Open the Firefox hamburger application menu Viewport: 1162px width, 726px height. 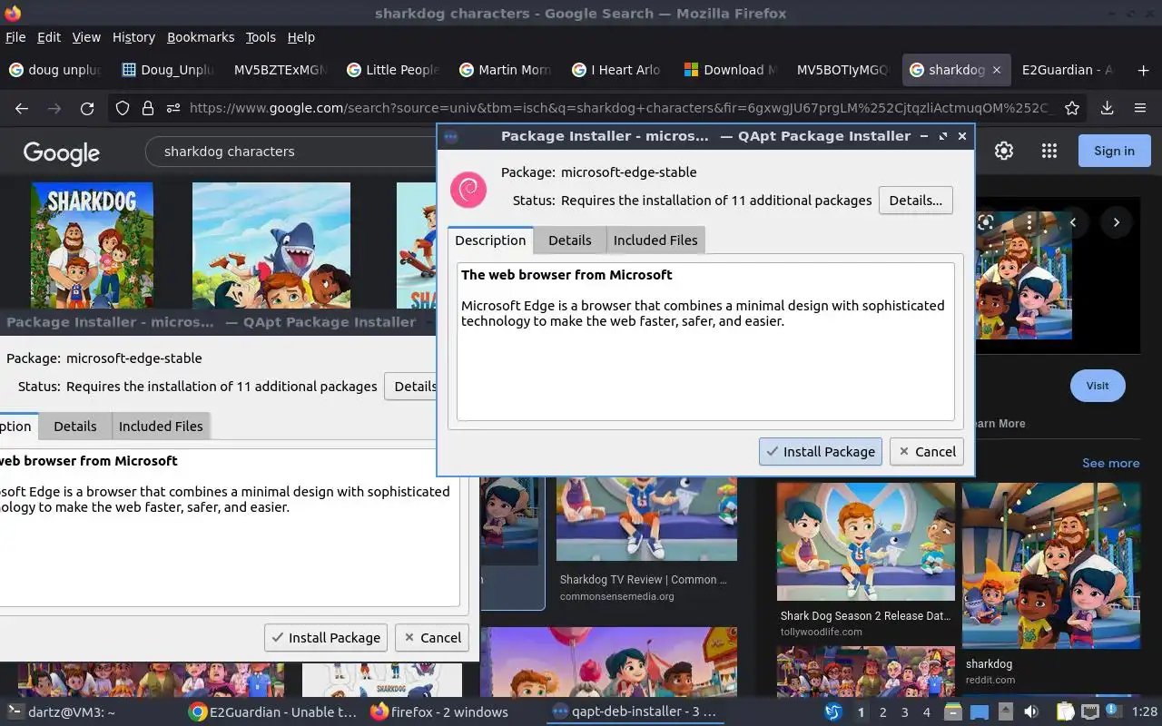point(1140,108)
